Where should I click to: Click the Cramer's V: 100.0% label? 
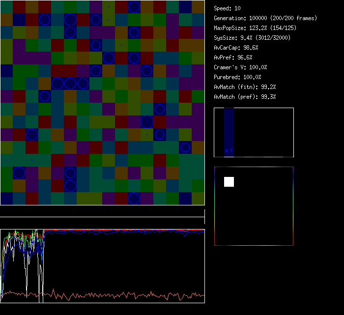coord(241,67)
